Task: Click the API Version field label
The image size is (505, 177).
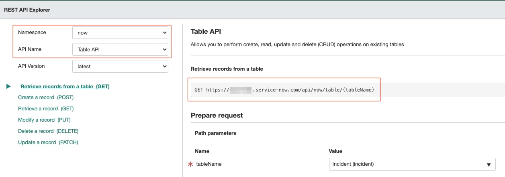Action: (x=31, y=66)
